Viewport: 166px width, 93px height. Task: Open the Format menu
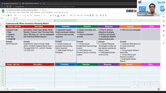[23, 12]
